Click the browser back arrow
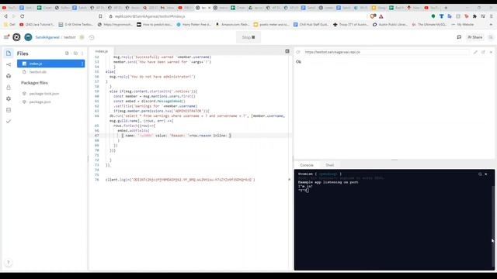This screenshot has width=497, height=279. (5, 16)
